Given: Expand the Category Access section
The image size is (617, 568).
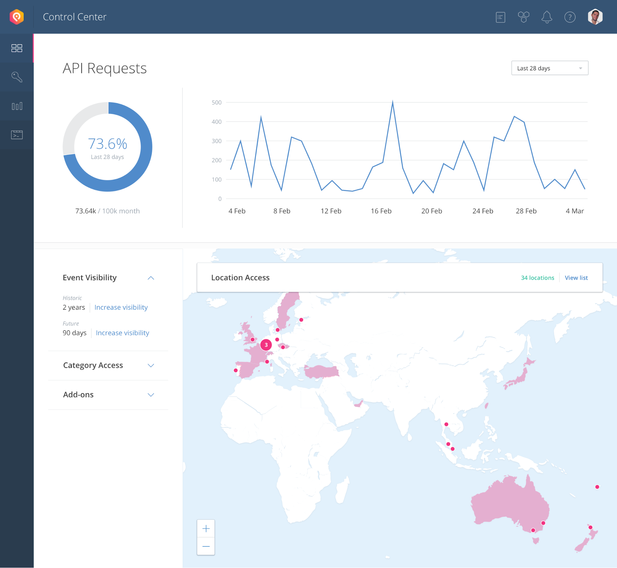Looking at the screenshot, I should click(151, 365).
